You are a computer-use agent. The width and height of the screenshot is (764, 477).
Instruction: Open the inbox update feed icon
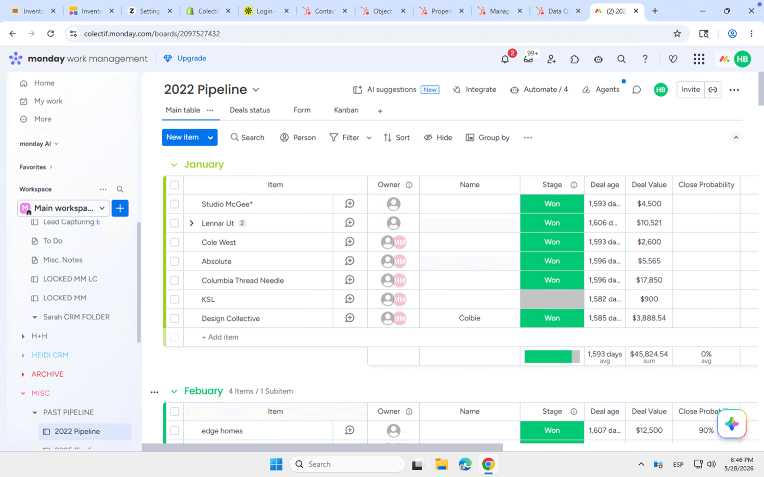pos(528,59)
